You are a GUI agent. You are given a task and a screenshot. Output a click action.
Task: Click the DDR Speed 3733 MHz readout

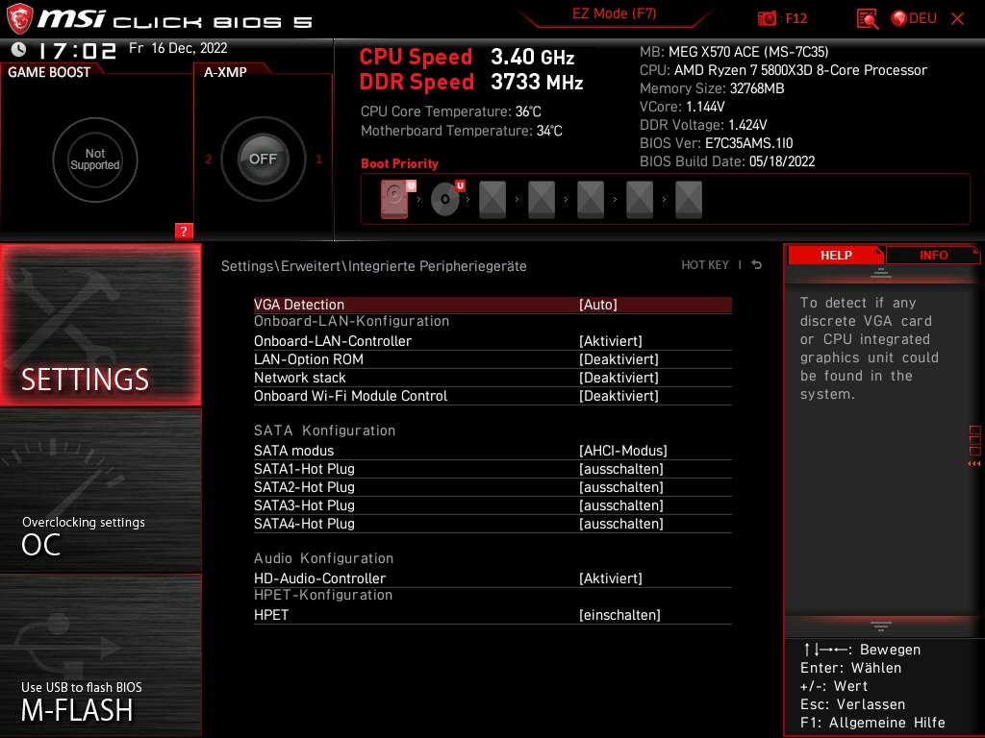tap(471, 83)
